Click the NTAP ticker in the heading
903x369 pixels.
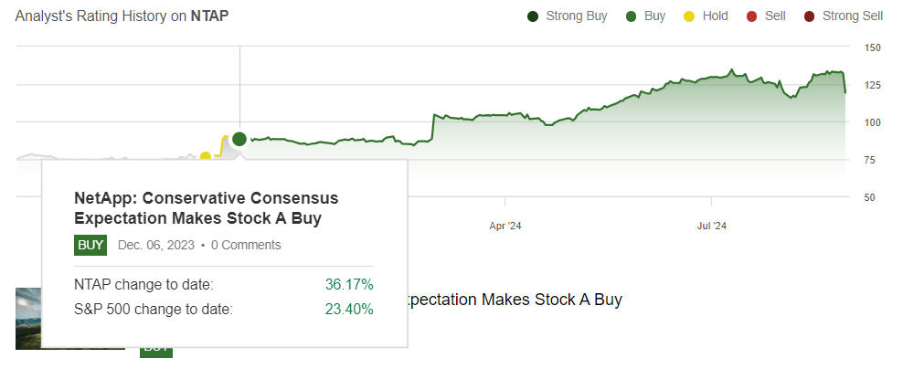(x=209, y=16)
